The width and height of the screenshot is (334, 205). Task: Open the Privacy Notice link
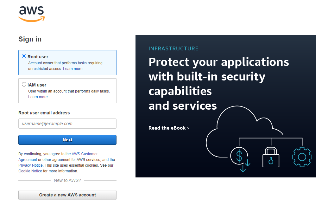tap(30, 165)
